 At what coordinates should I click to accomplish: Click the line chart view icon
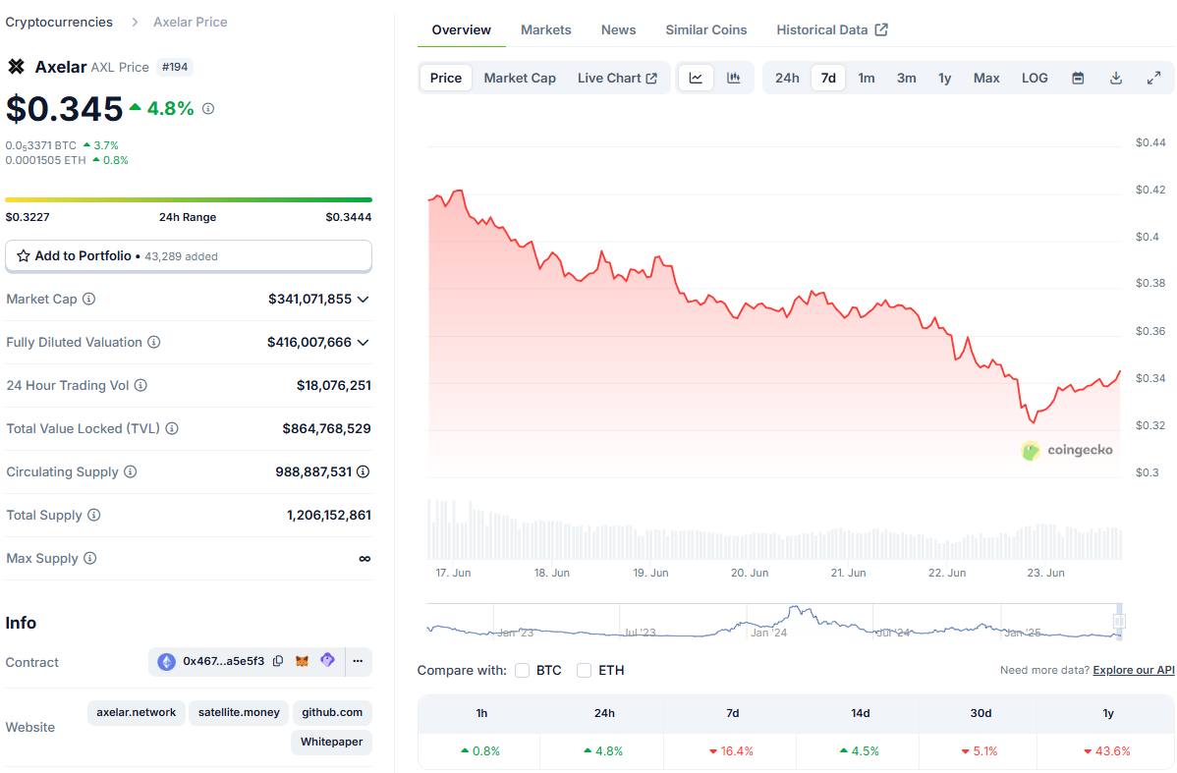tap(696, 78)
